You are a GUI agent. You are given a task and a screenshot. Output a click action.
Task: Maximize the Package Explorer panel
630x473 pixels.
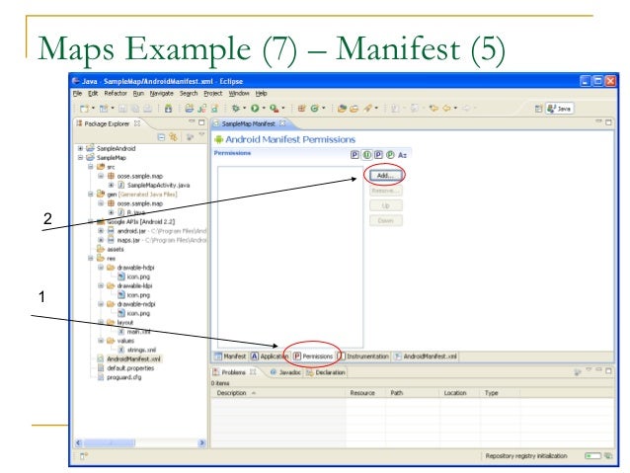click(x=201, y=122)
